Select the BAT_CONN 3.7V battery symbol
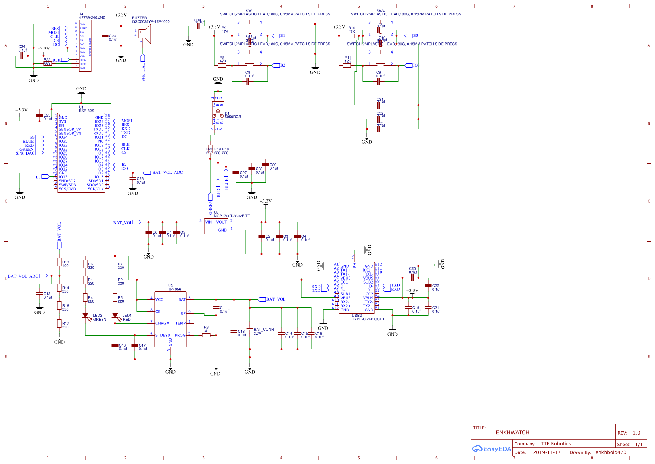The width and height of the screenshot is (655, 464). (x=250, y=329)
